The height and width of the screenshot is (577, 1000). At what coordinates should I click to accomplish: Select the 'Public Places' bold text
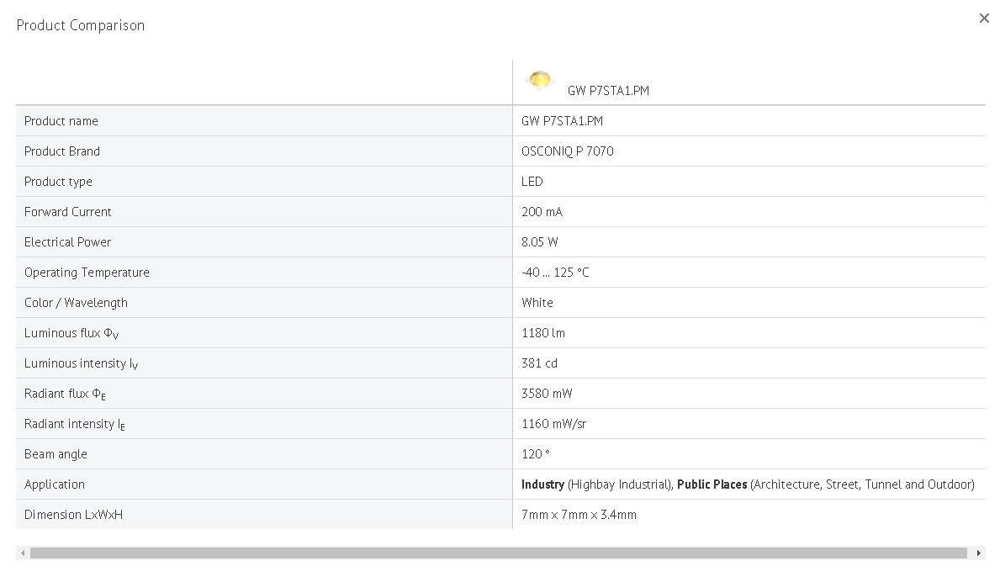712,484
